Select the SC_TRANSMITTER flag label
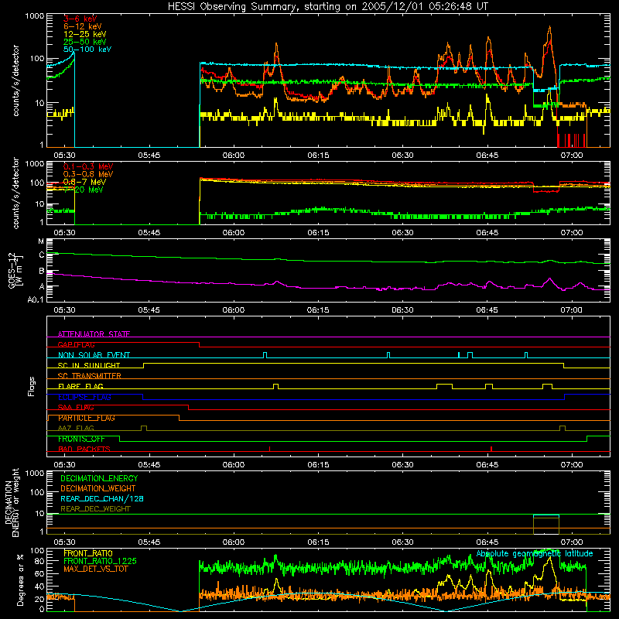 (90, 376)
